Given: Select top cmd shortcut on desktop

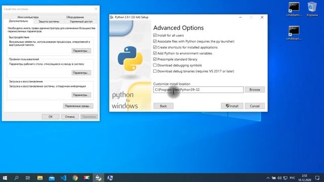Looking at the screenshot, I should pos(294,9).
